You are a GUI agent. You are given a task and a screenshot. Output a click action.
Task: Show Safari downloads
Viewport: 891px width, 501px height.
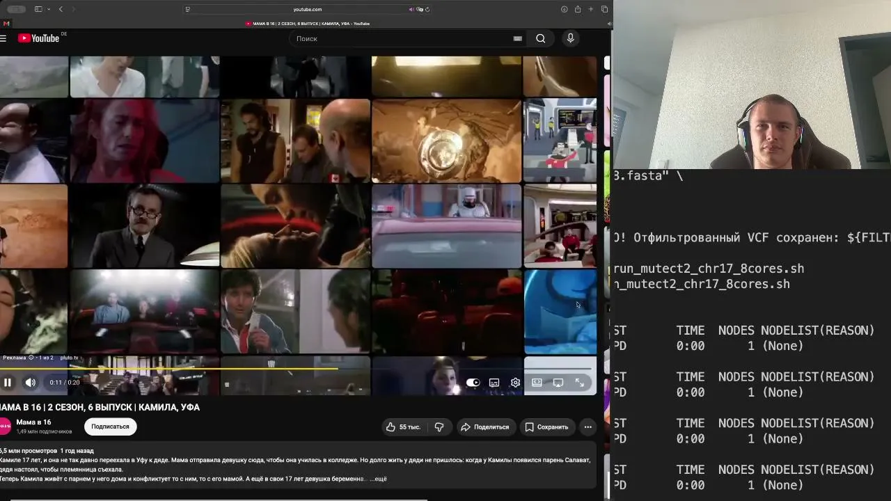click(564, 9)
